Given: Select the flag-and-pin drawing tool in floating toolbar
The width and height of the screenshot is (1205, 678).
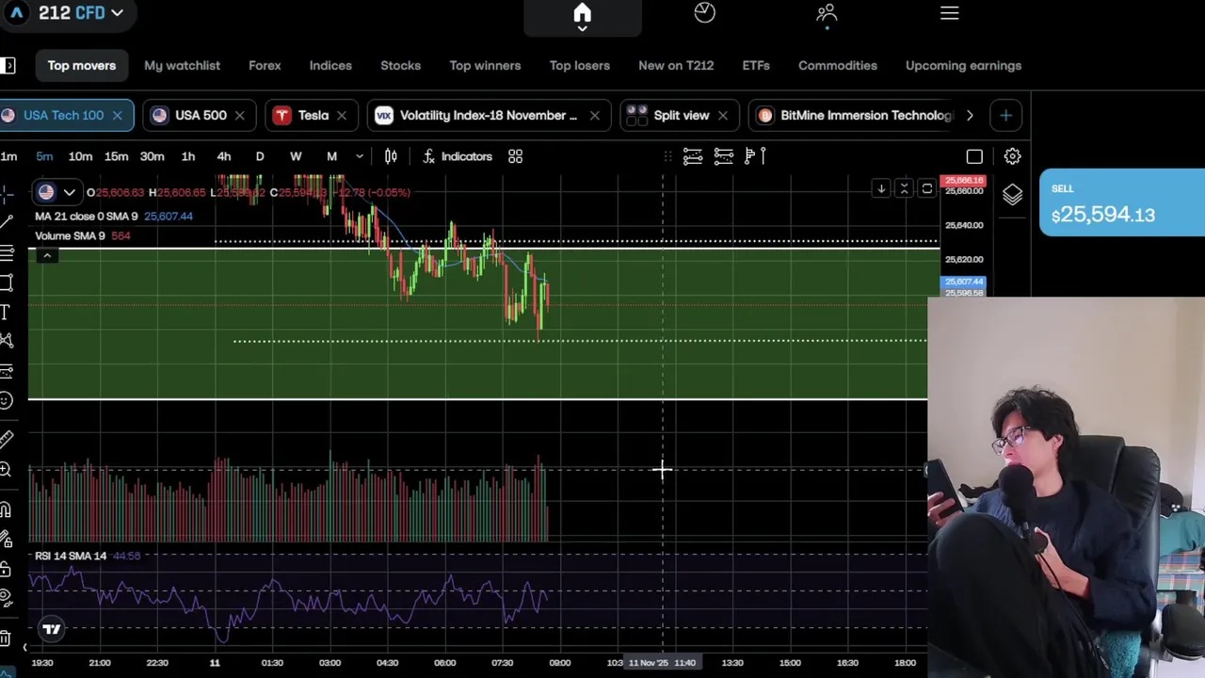Looking at the screenshot, I should pyautogui.click(x=754, y=156).
